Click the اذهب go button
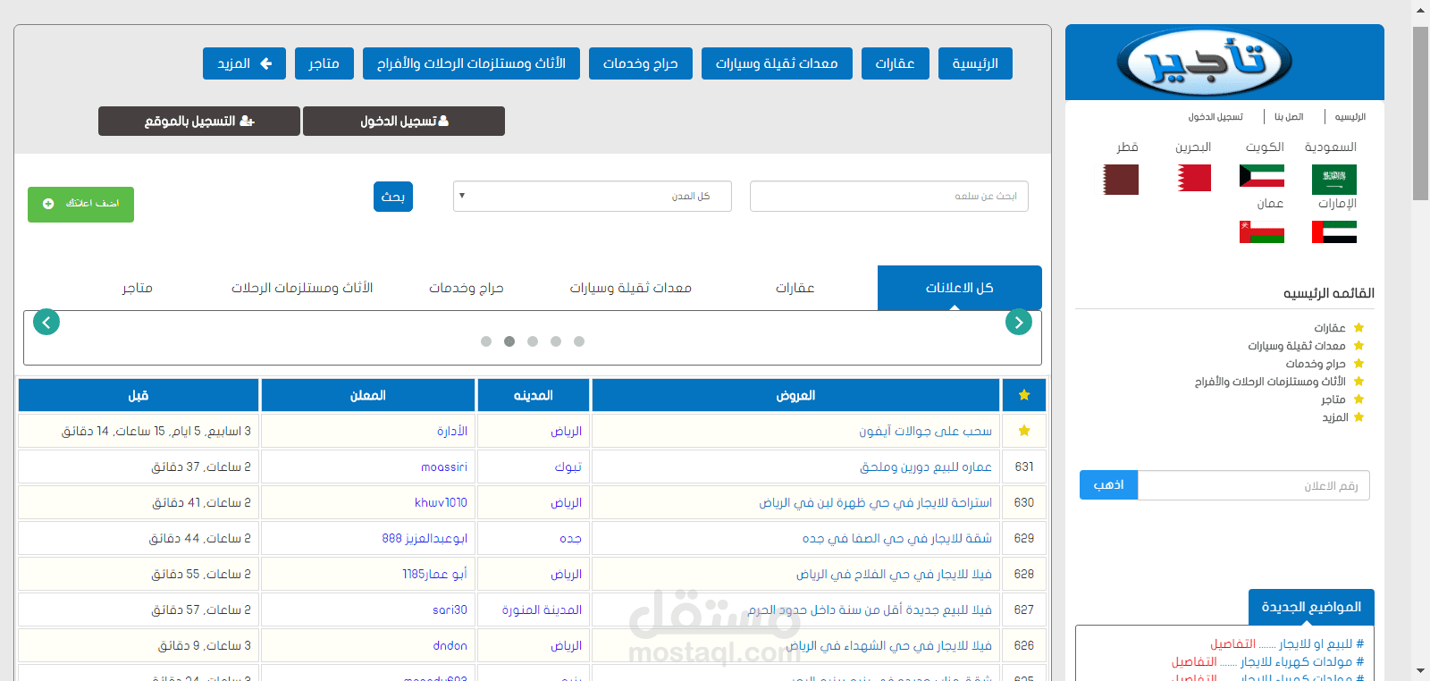The width and height of the screenshot is (1430, 681). pyautogui.click(x=1108, y=484)
